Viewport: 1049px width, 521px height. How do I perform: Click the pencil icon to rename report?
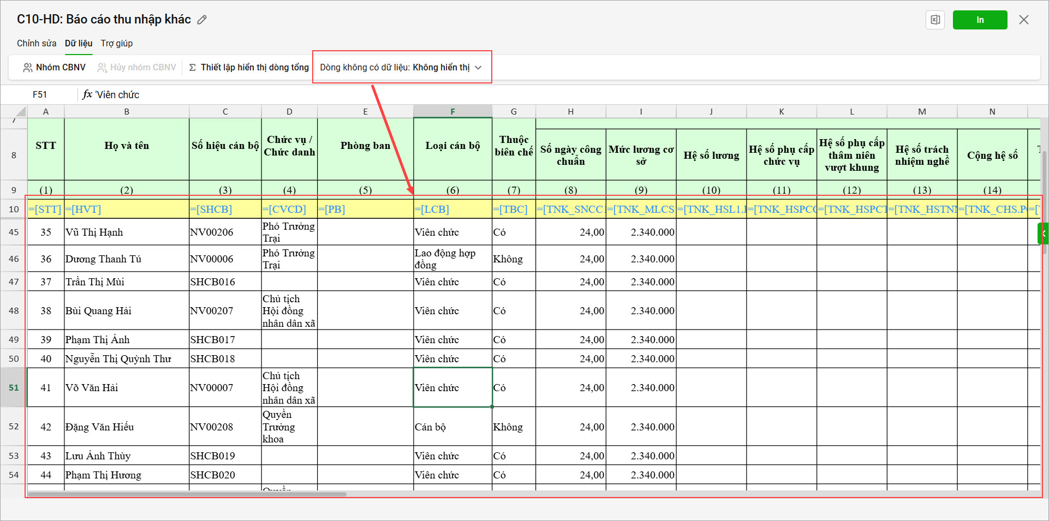pyautogui.click(x=202, y=20)
